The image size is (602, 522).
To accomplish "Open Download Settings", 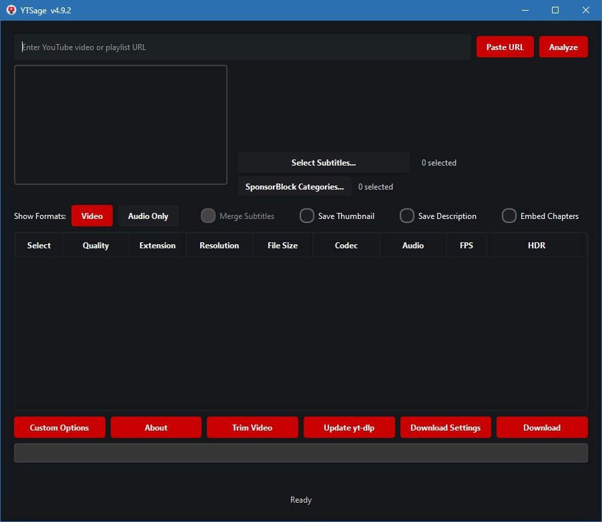I will 445,428.
